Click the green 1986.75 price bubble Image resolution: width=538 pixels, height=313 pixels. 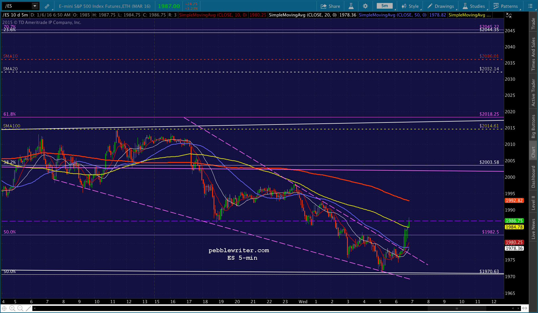[514, 221]
